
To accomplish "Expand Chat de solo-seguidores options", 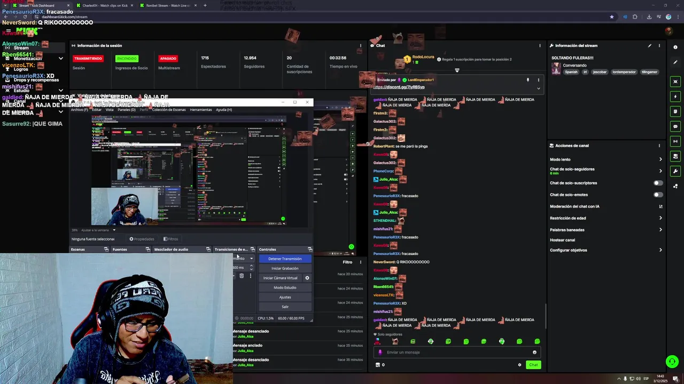I will coord(660,171).
